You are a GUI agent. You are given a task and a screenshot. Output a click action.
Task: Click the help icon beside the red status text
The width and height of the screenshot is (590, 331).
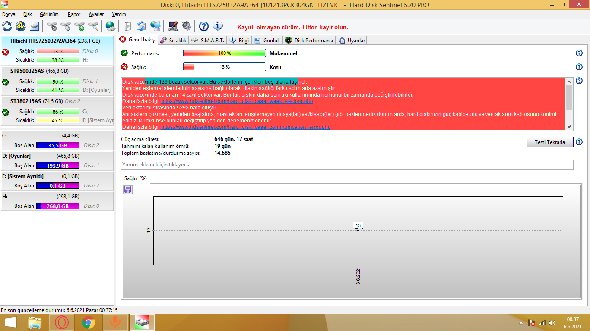579,81
